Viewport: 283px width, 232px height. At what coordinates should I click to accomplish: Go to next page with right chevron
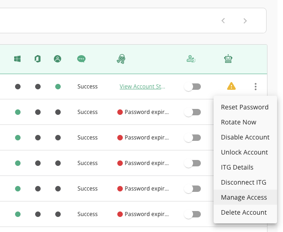(245, 21)
